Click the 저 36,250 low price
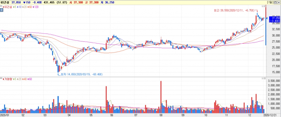Image resolution: width=281 pixels, height=117 pixels. pos(108,2)
